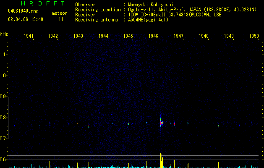Click the 1948 time axis label
Image resolution: width=264 pixels, height=168 pixels.
click(204, 36)
